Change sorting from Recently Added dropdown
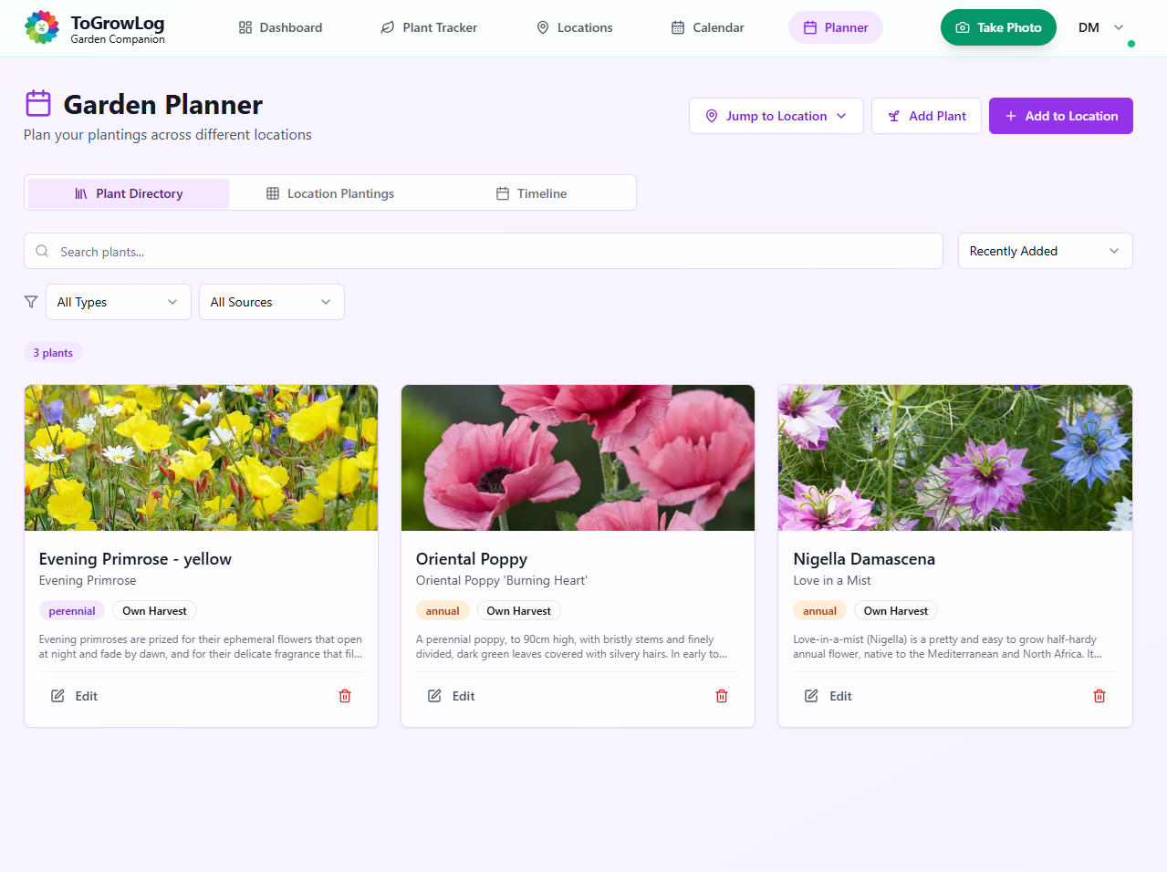This screenshot has height=872, width=1167. [1045, 251]
